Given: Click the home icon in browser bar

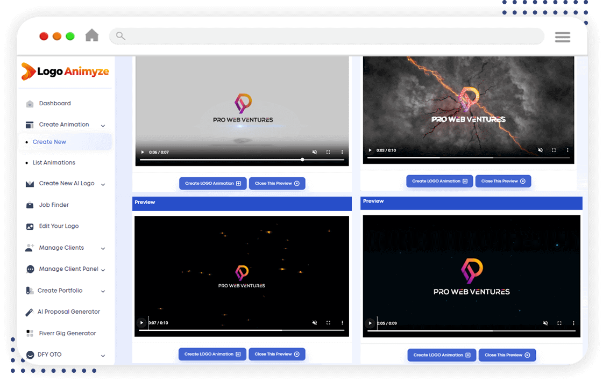Looking at the screenshot, I should tap(92, 35).
